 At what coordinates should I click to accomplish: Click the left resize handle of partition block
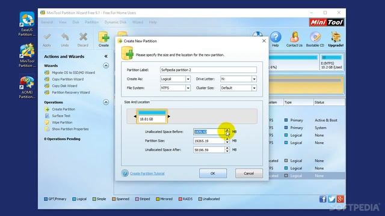click(135, 116)
